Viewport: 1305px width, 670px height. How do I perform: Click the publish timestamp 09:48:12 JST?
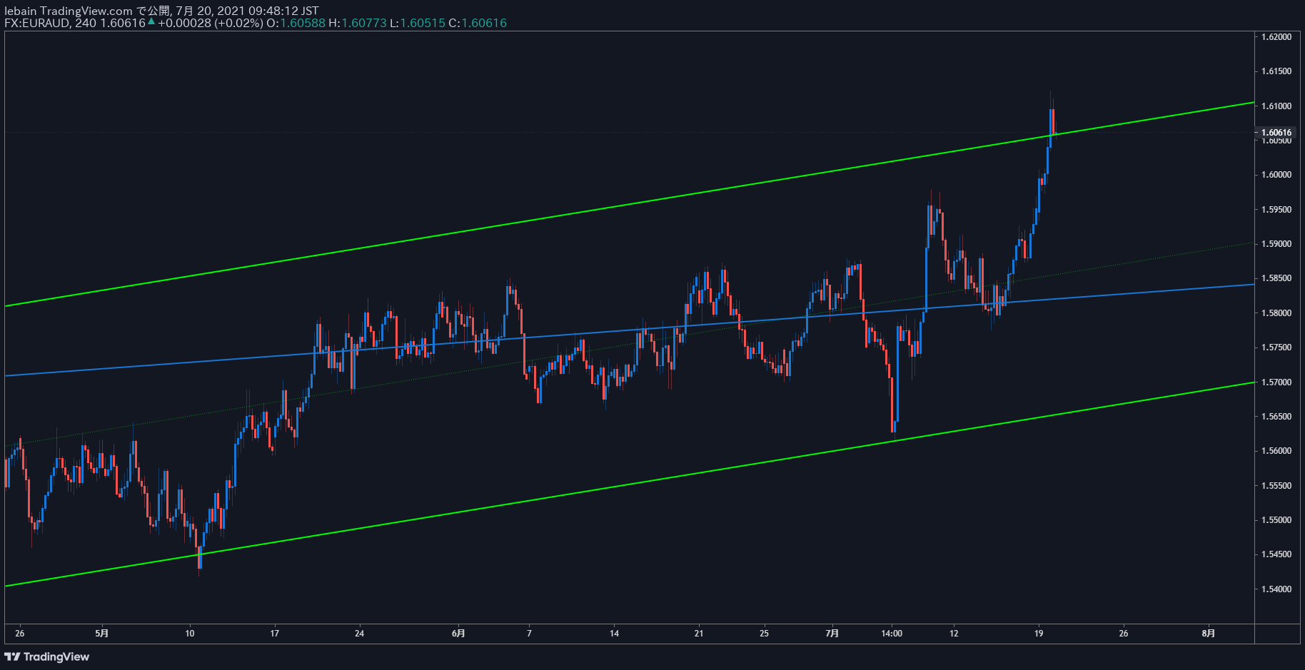point(283,11)
